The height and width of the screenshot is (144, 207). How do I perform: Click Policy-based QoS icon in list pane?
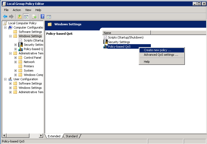[x=105, y=47]
